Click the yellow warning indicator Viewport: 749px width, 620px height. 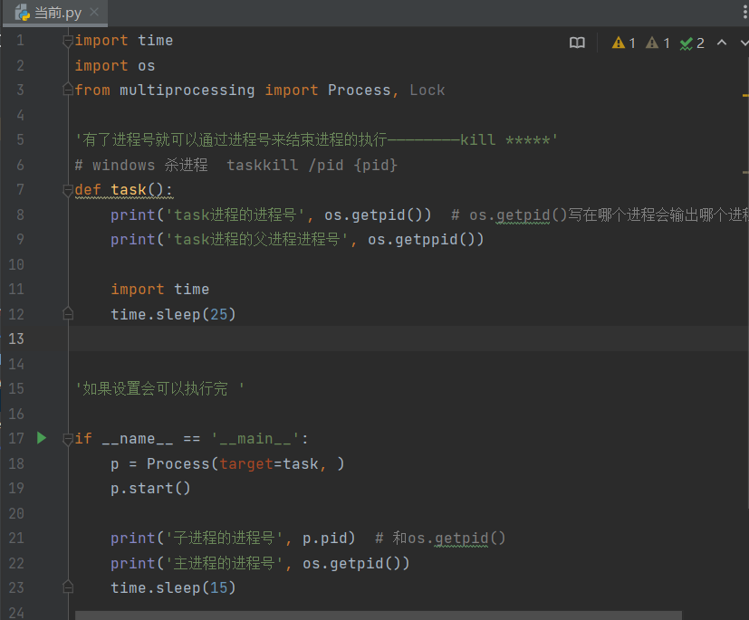pyautogui.click(x=624, y=43)
